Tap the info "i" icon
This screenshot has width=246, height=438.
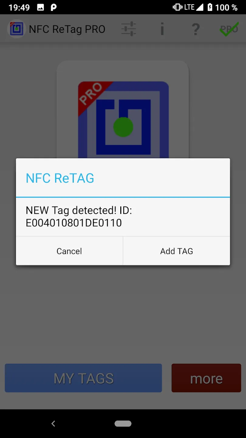click(x=162, y=29)
